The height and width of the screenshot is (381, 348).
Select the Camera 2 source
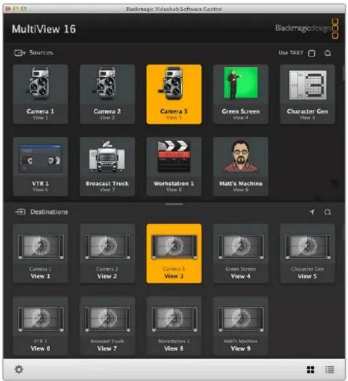pyautogui.click(x=107, y=94)
